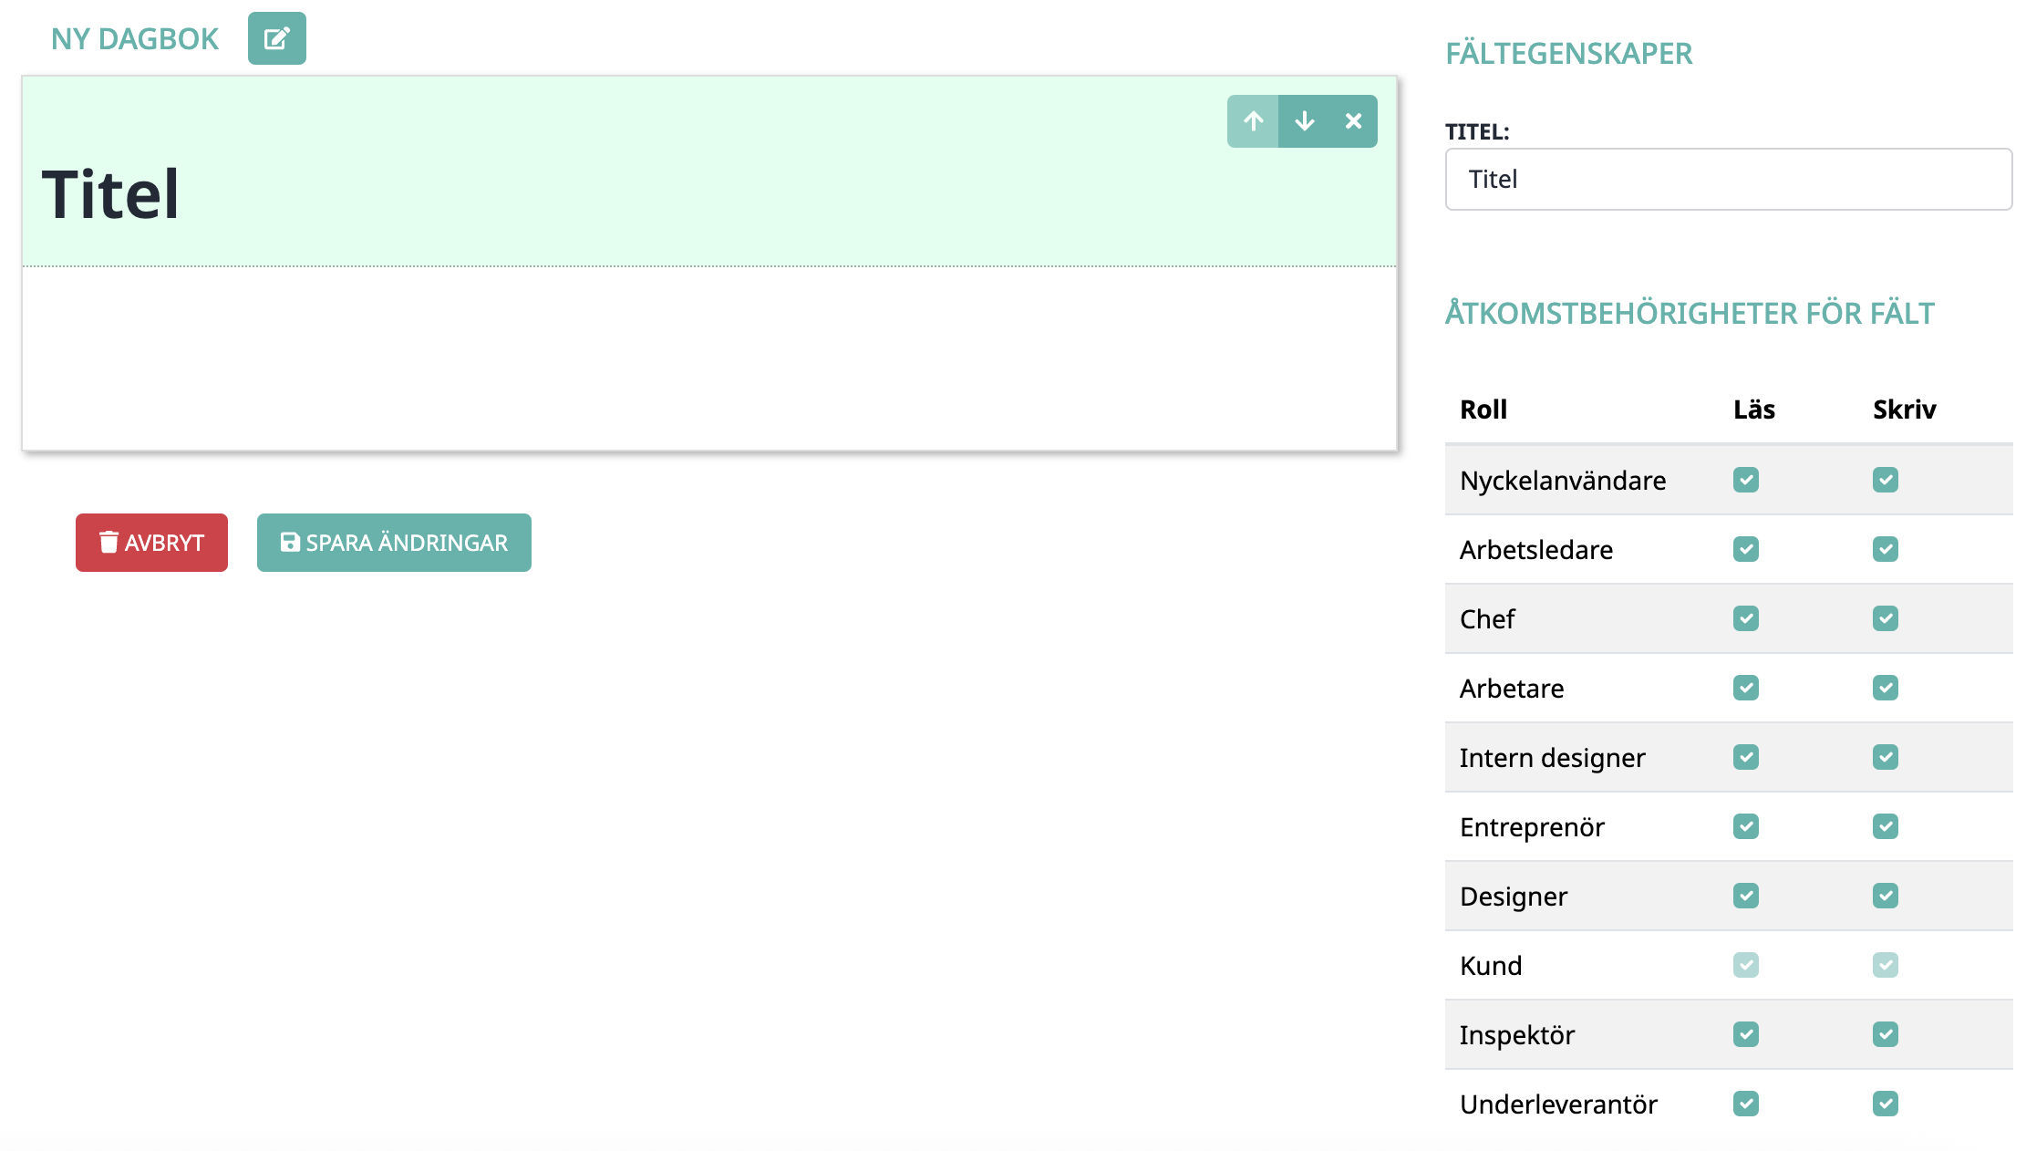Toggle Läs checkbox for Kund
The height and width of the screenshot is (1151, 2026).
(x=1745, y=965)
